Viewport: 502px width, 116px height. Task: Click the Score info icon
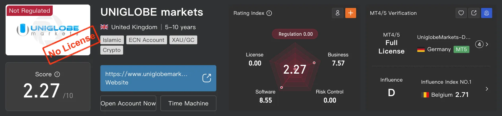(x=57, y=74)
